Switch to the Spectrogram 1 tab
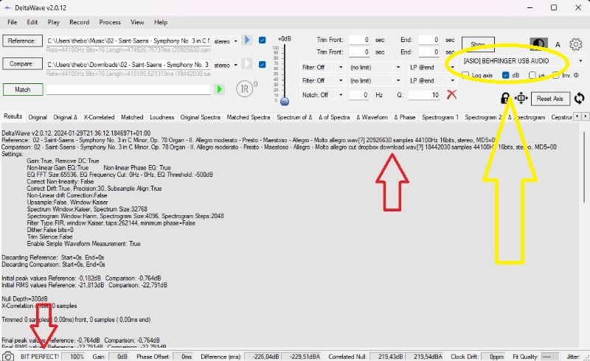This screenshot has height=361, width=590. tap(440, 117)
